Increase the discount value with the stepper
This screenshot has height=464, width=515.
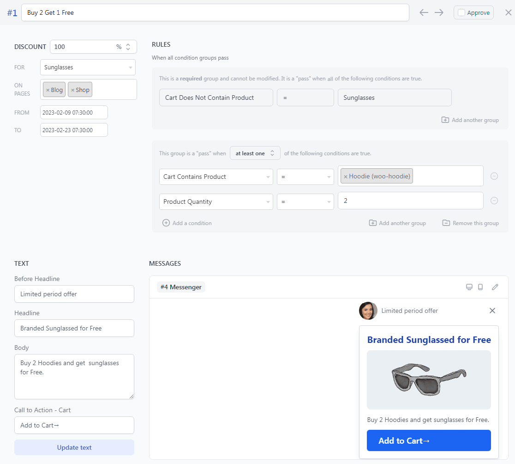pyautogui.click(x=127, y=44)
